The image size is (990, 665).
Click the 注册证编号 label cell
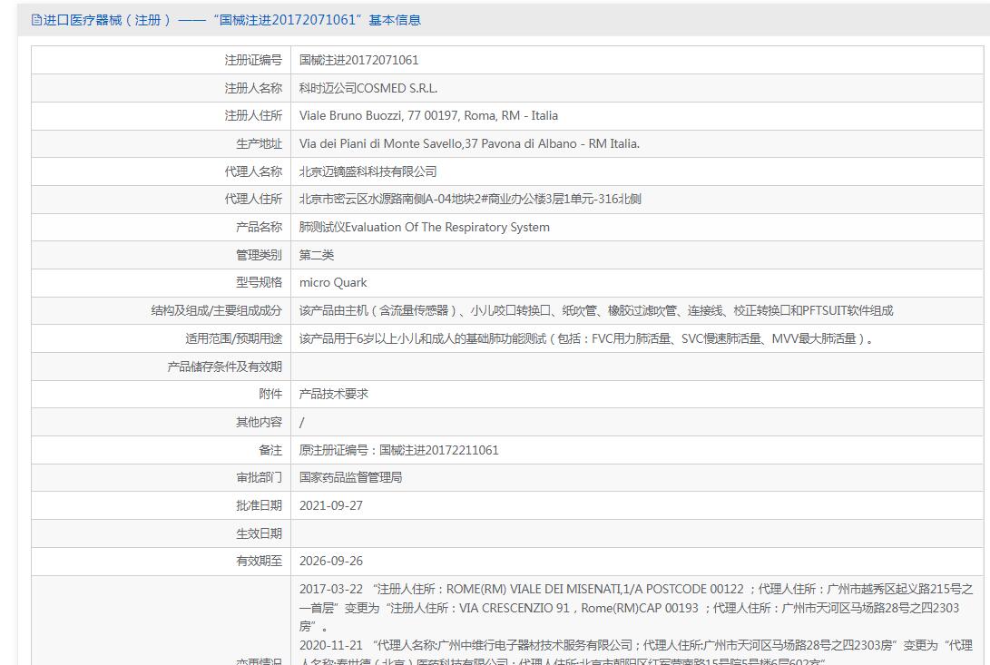(161, 60)
